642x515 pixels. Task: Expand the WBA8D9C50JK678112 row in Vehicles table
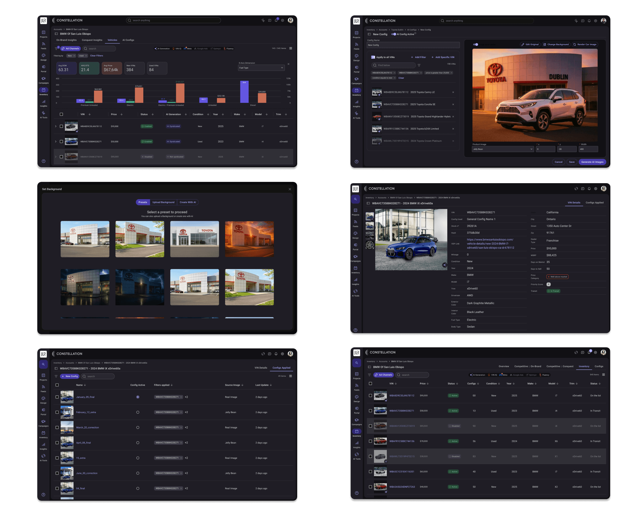click(x=56, y=126)
